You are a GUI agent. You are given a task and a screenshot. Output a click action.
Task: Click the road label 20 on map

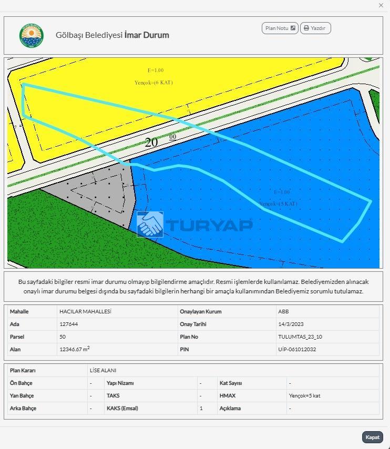coord(151,142)
